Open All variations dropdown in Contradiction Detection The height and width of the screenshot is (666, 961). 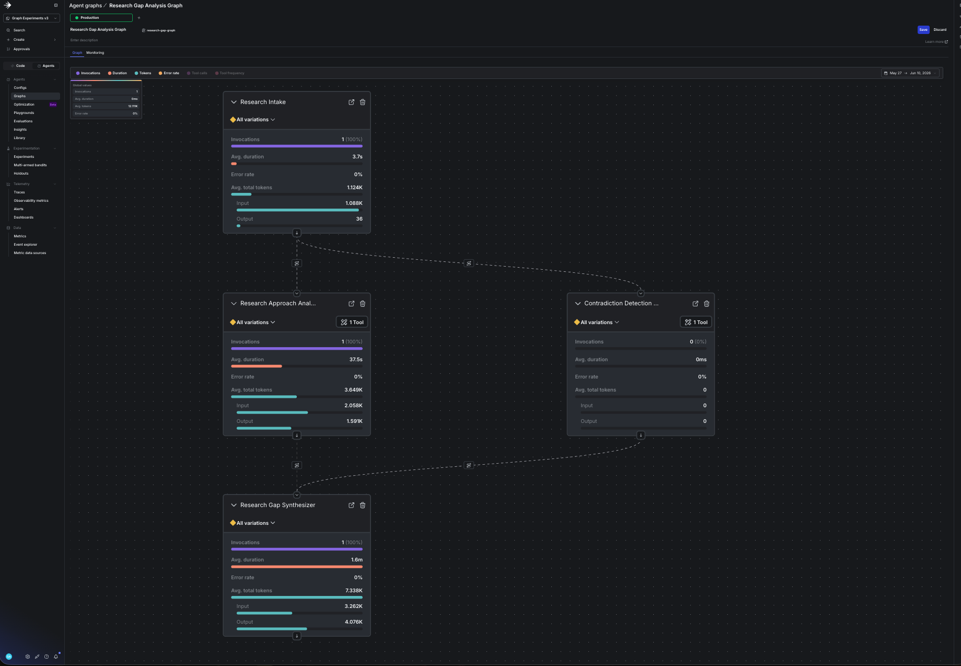[x=597, y=323]
